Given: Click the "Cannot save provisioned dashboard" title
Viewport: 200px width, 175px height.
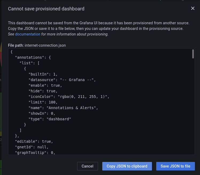Looking at the screenshot, I should point(46,9).
